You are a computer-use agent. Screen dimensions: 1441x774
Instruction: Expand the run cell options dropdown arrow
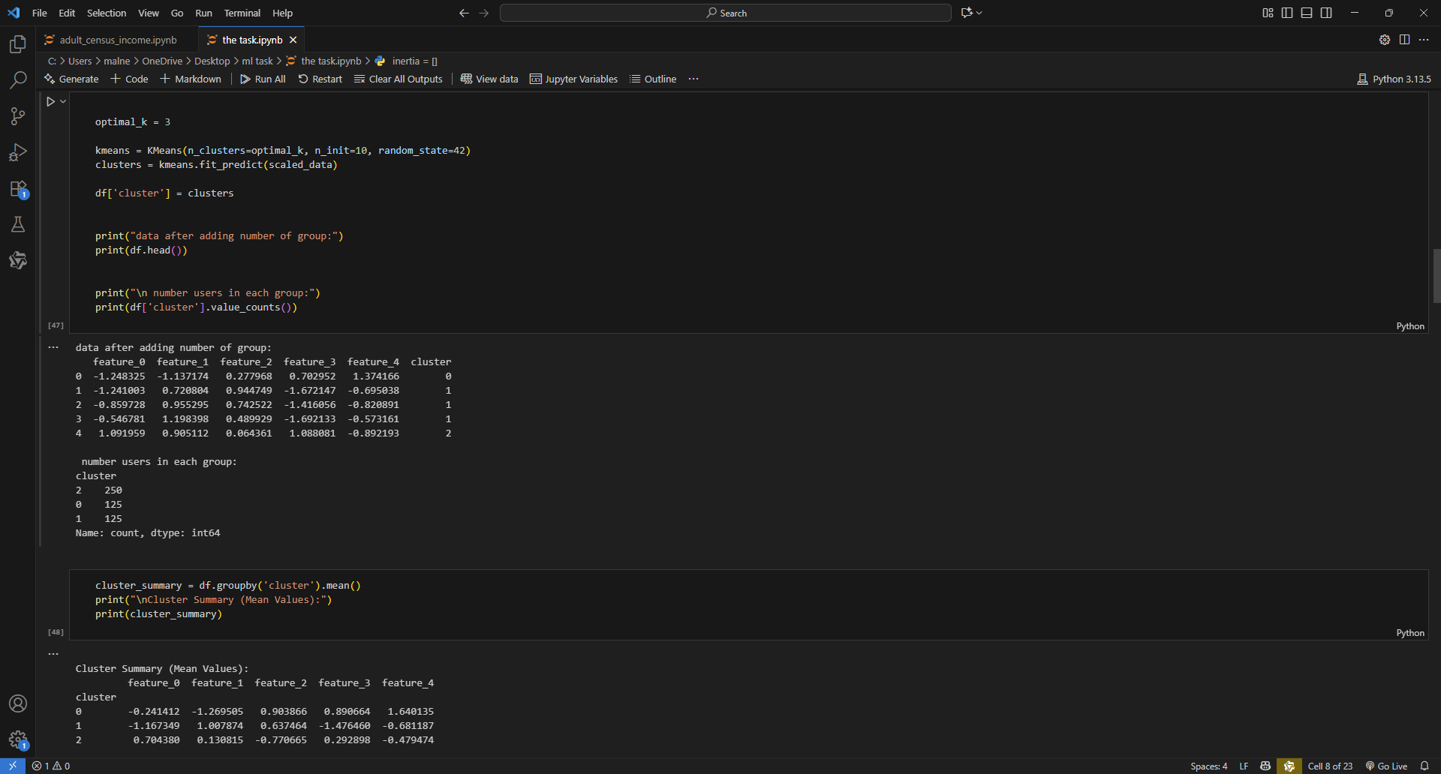tap(63, 101)
